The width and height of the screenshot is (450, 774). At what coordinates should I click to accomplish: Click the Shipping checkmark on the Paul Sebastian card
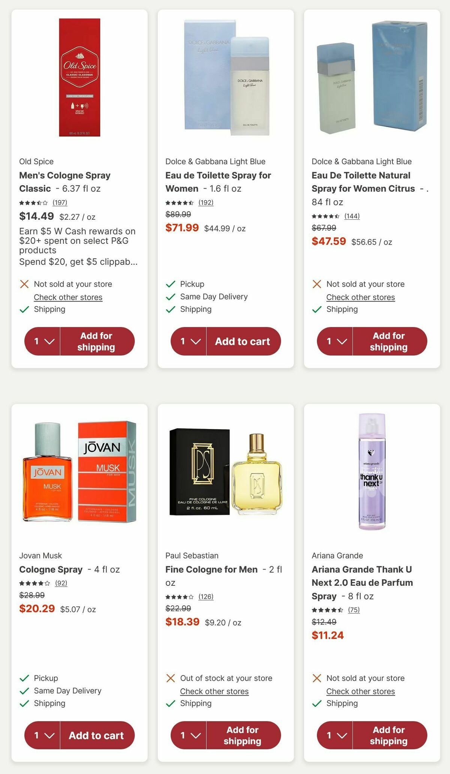coord(170,703)
